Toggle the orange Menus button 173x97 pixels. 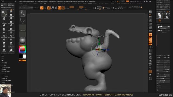(x=127, y=1)
